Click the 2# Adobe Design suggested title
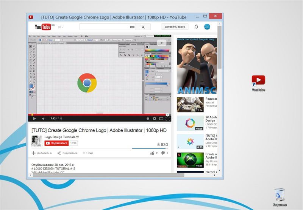This screenshot has height=210, width=303. click(211, 119)
